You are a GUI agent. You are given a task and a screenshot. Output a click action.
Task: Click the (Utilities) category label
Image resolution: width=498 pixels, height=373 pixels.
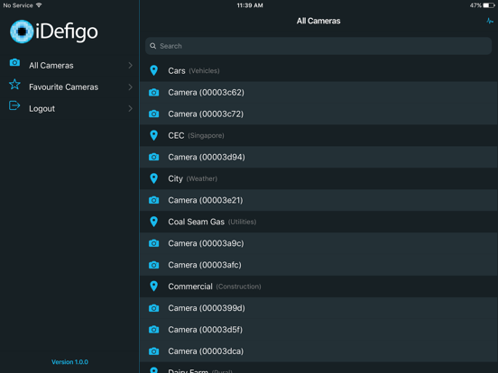(x=243, y=222)
